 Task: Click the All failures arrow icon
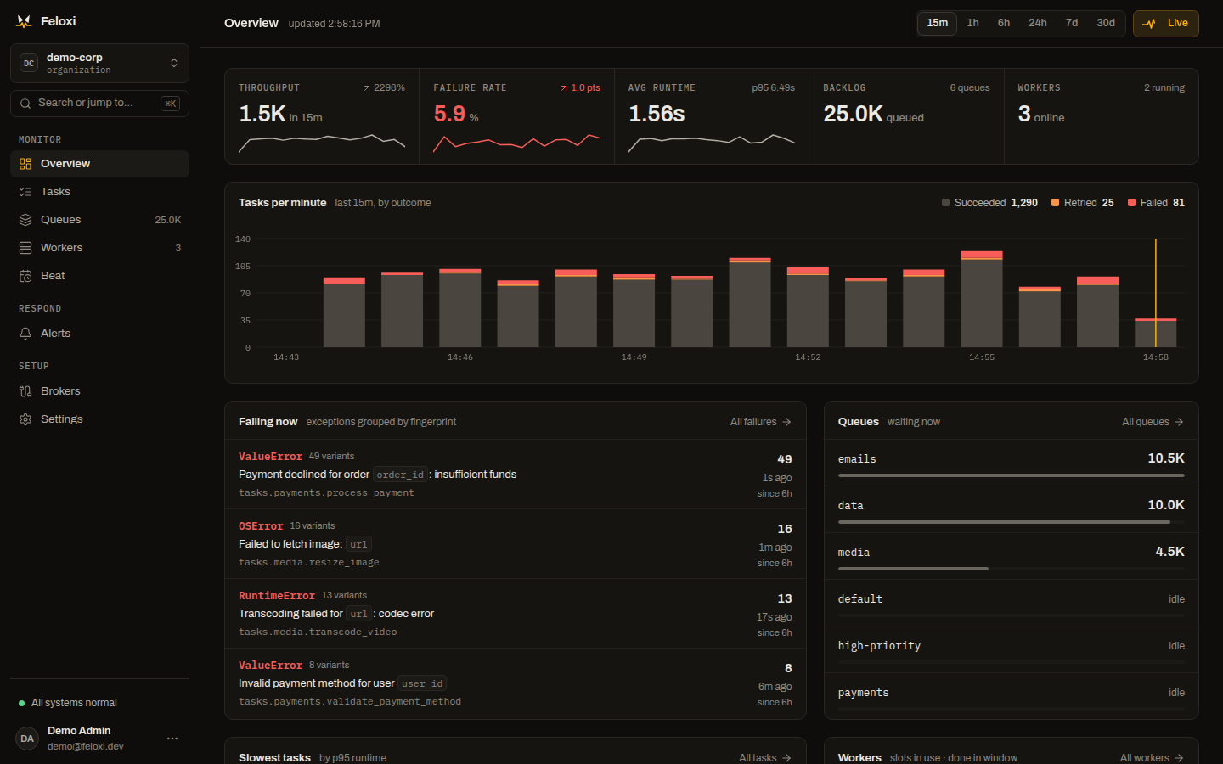tap(786, 422)
